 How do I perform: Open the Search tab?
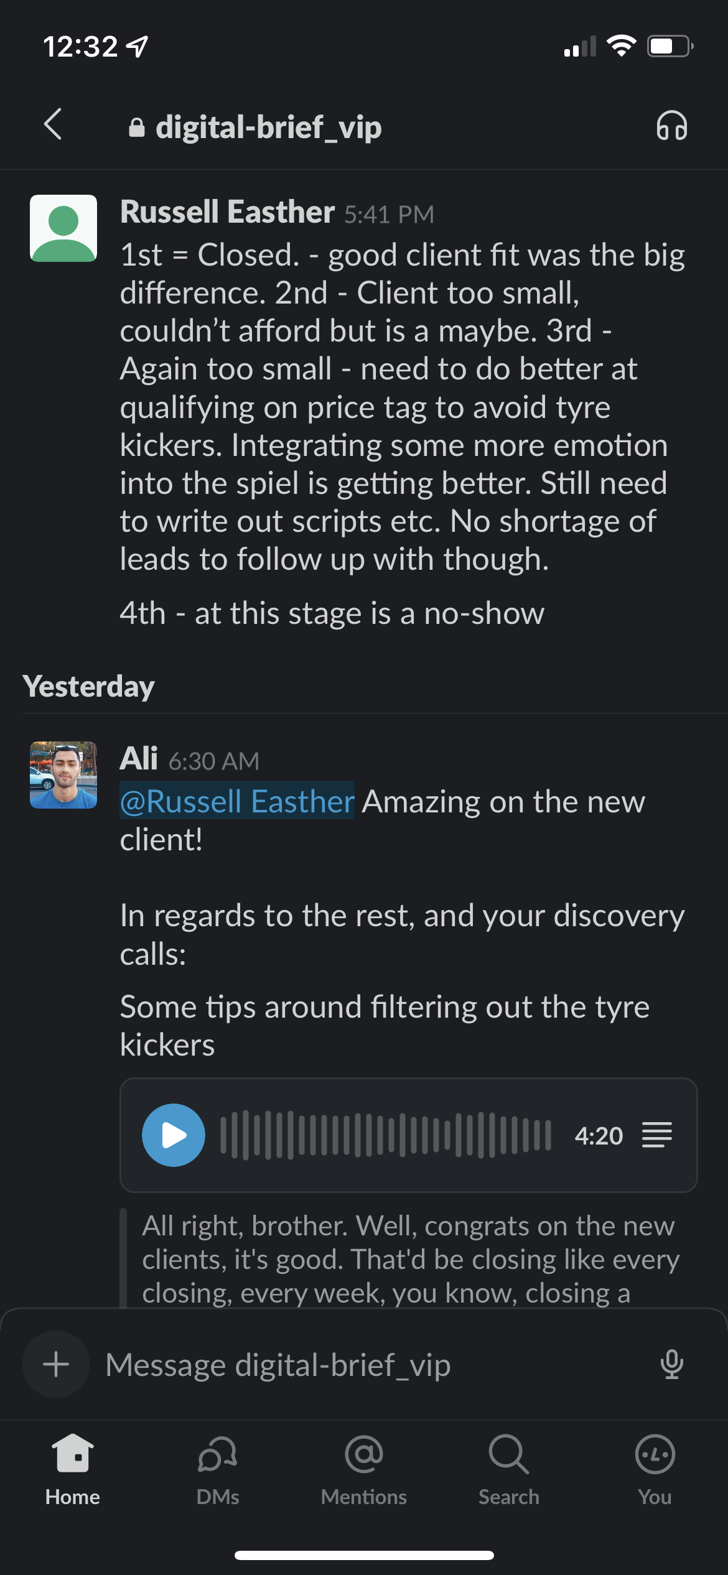[509, 1469]
